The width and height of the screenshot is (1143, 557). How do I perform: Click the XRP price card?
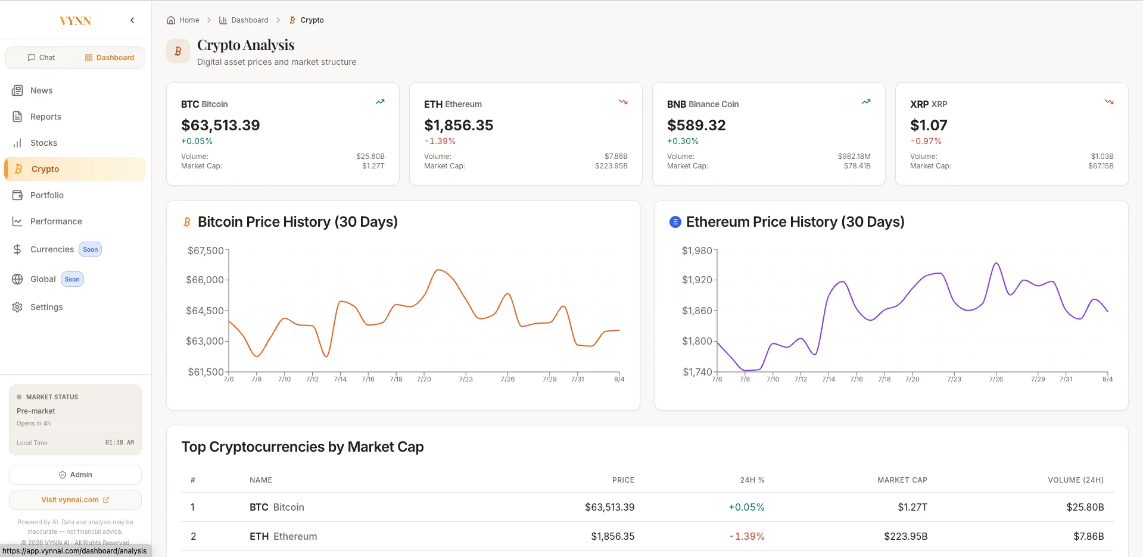tap(1012, 134)
